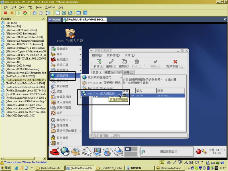
Task: Expand the 最近使用的檔案 submenu arrow
Action: 80,131
